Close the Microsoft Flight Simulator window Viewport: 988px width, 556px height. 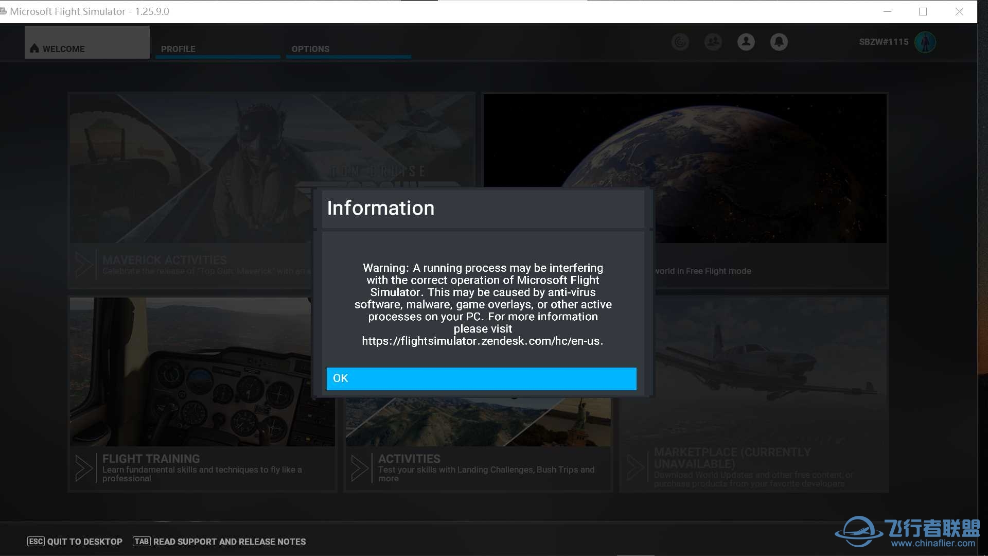pos(959,11)
